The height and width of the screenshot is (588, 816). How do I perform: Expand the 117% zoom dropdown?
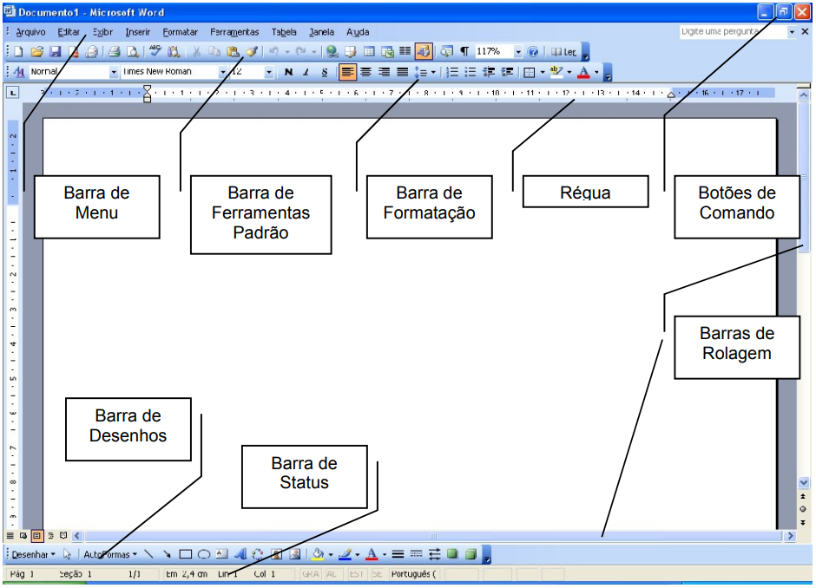[518, 52]
